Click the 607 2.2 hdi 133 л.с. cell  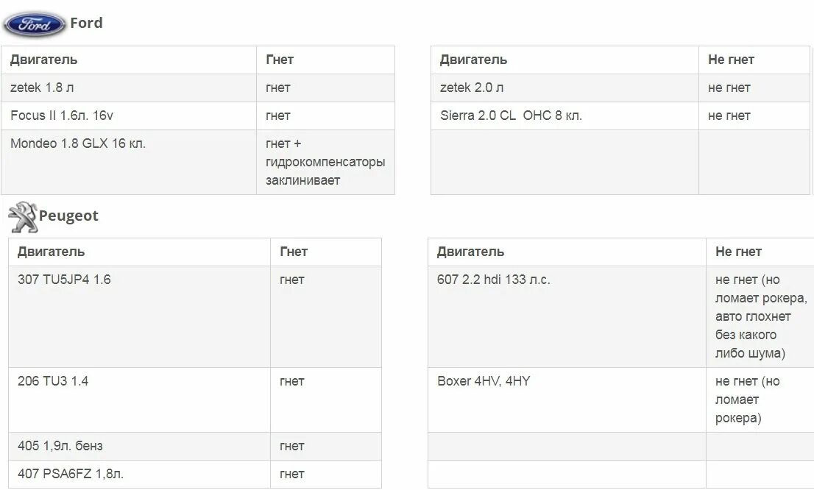[x=567, y=316]
